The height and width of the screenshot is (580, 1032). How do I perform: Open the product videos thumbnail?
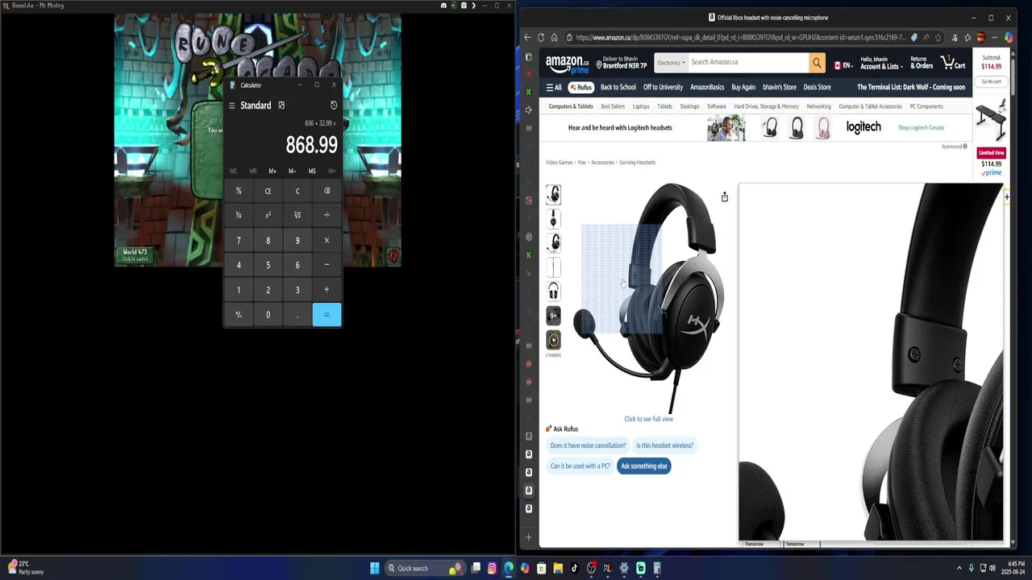553,340
